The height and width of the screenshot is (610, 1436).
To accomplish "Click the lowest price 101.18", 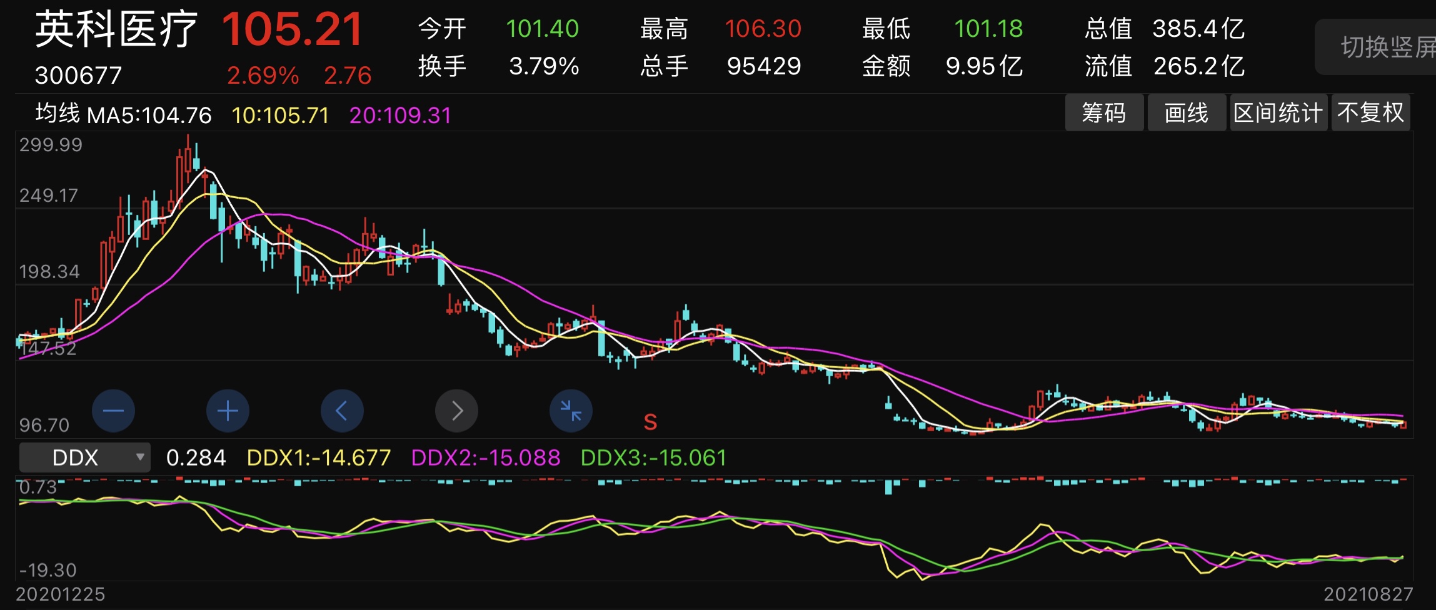I will (988, 29).
